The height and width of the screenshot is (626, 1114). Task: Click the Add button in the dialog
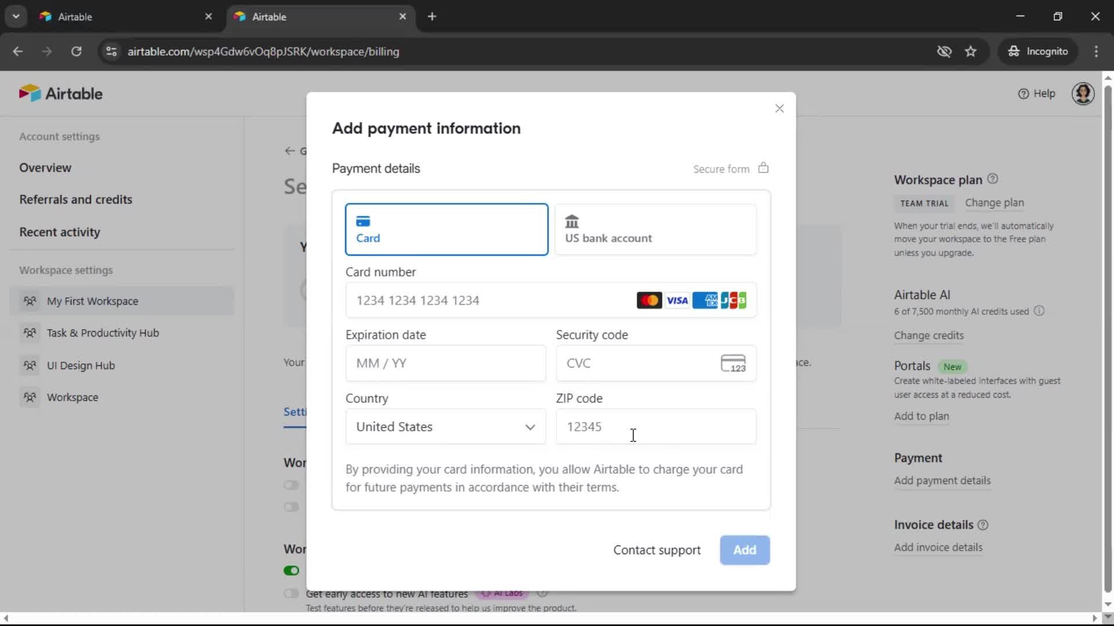(x=744, y=550)
